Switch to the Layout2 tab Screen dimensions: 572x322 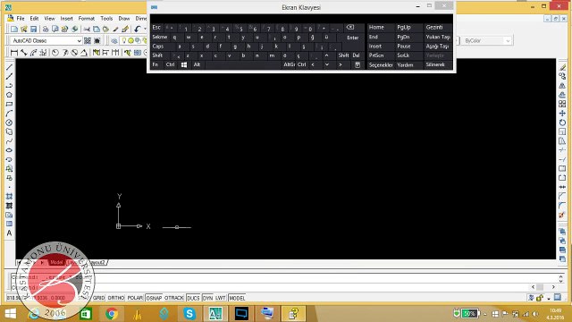97,262
